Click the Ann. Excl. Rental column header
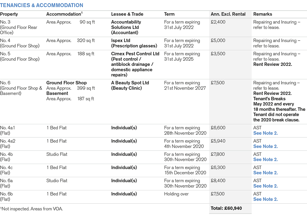Screen dimensions: 307x216 (228, 14)
